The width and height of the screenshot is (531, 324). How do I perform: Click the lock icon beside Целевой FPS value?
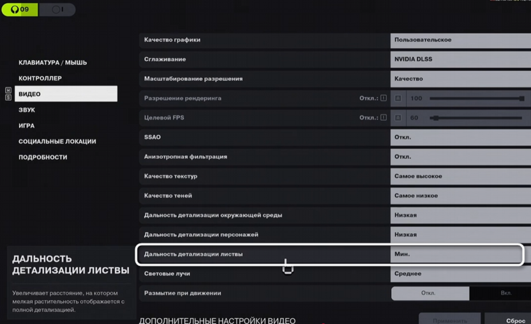398,118
